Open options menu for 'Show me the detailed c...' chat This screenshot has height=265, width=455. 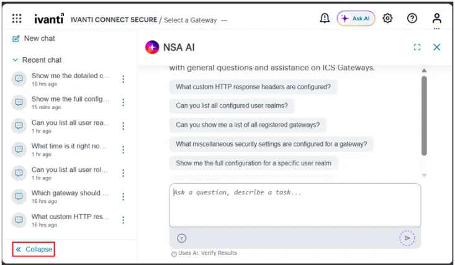124,79
